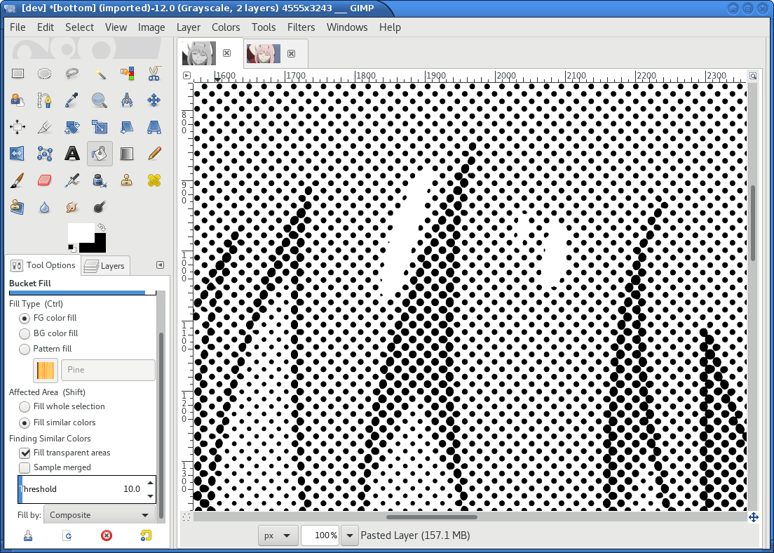Pick the Text tool
Screen dimensions: 774x553
point(72,153)
